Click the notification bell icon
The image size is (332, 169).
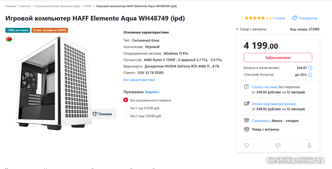click(x=309, y=146)
